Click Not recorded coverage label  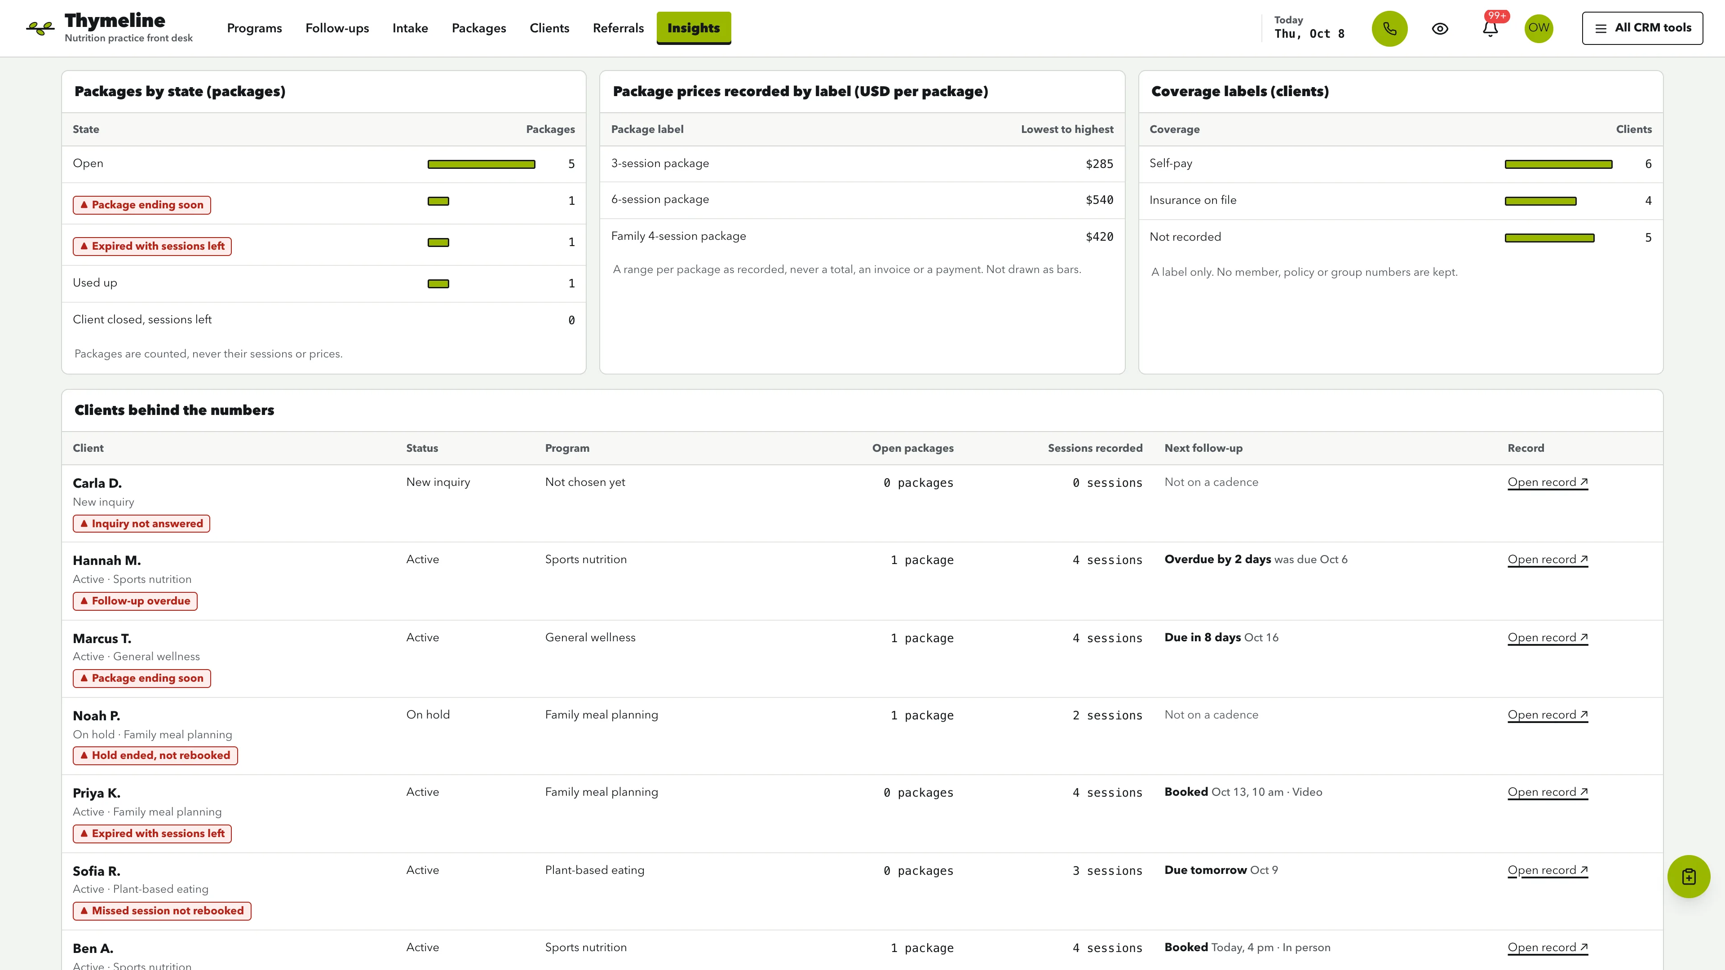click(1185, 237)
